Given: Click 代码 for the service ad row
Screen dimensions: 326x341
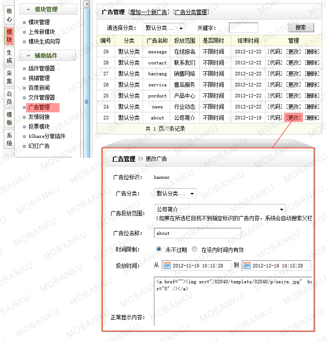Looking at the screenshot, I should click(275, 85).
